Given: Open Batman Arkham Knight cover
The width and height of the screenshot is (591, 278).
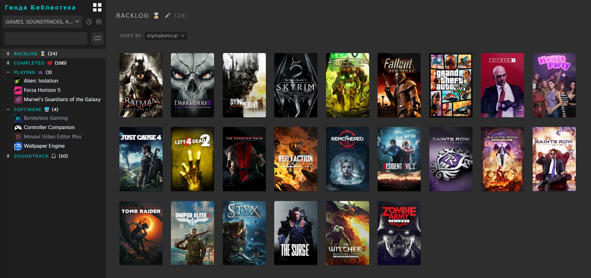Looking at the screenshot, I should [x=141, y=85].
